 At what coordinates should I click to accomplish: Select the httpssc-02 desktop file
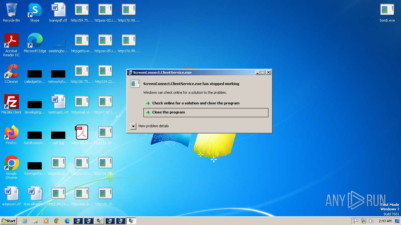click(x=105, y=12)
